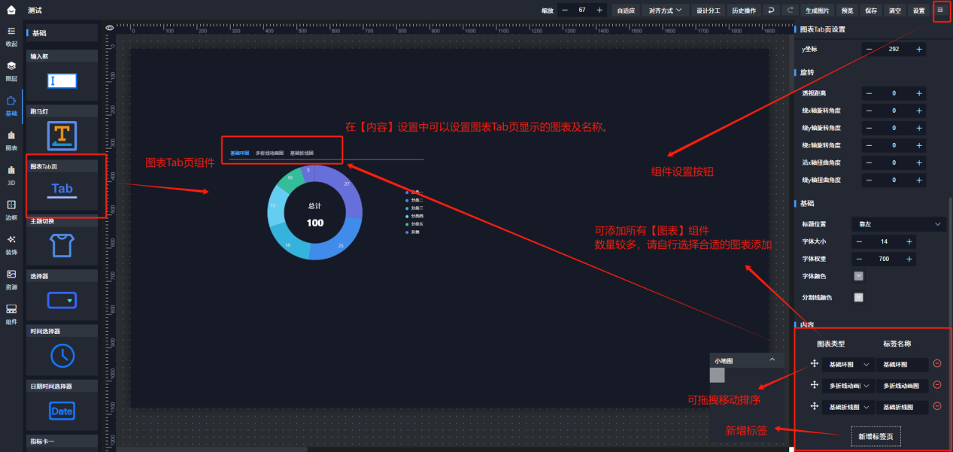Viewport: 953px width, 452px height.
Task: Open chart type dropdown for 基础环图 row
Action: pos(848,365)
